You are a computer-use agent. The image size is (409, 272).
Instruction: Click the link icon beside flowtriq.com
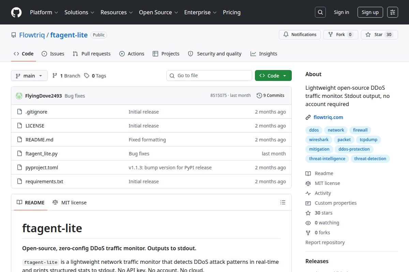pos(308,117)
